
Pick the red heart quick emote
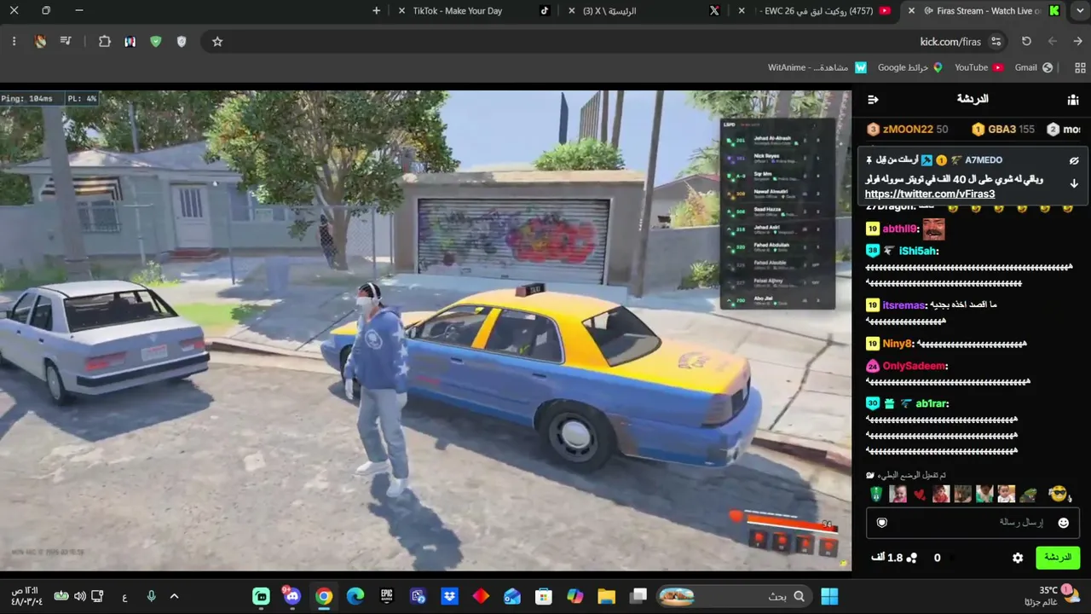919,495
